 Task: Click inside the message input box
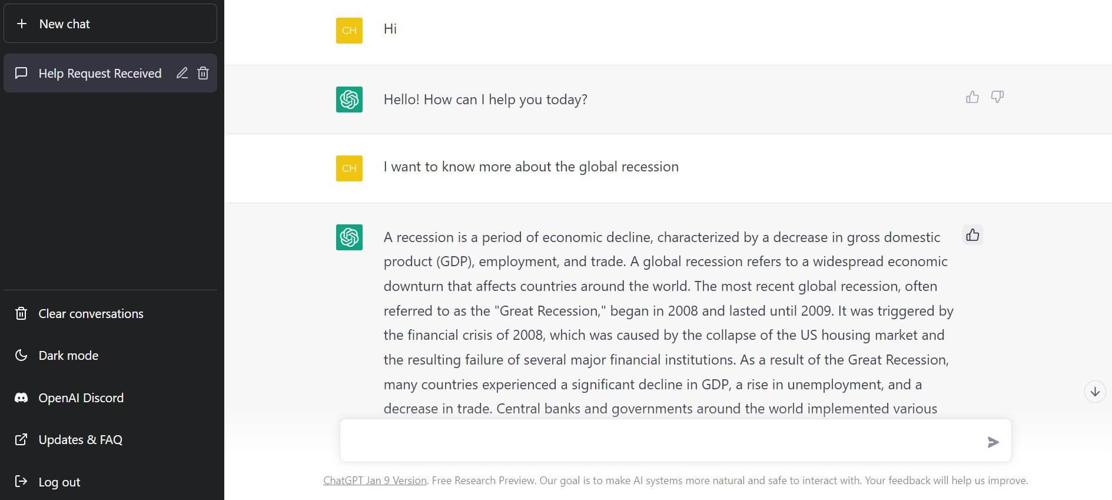[648, 441]
